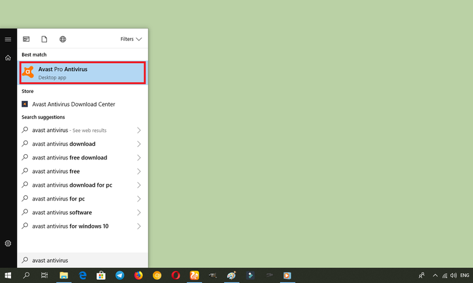Click the search box containing 'avast antivirus'

(x=83, y=260)
